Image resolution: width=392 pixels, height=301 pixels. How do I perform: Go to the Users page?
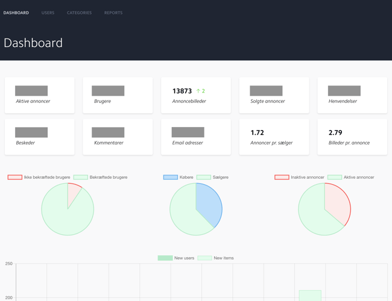pyautogui.click(x=48, y=13)
